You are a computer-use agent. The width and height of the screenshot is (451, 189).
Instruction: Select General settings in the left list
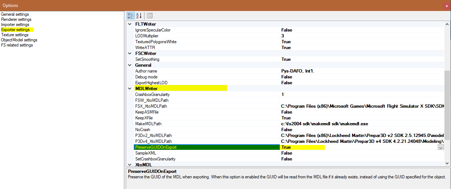point(15,14)
